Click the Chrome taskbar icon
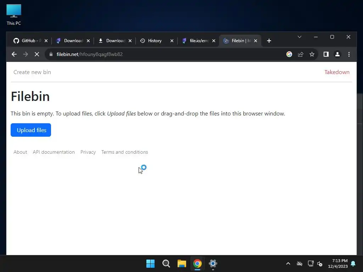 coord(197,263)
